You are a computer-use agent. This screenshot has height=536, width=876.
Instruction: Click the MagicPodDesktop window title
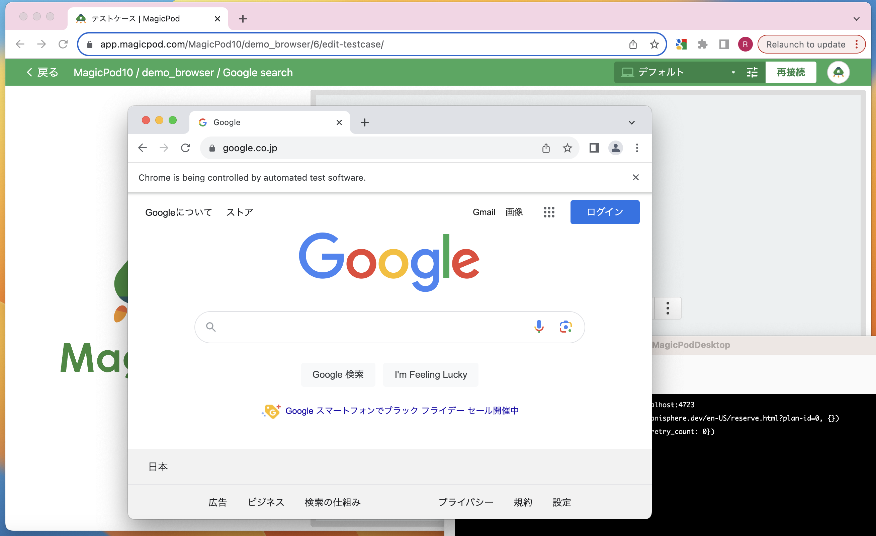[691, 345]
